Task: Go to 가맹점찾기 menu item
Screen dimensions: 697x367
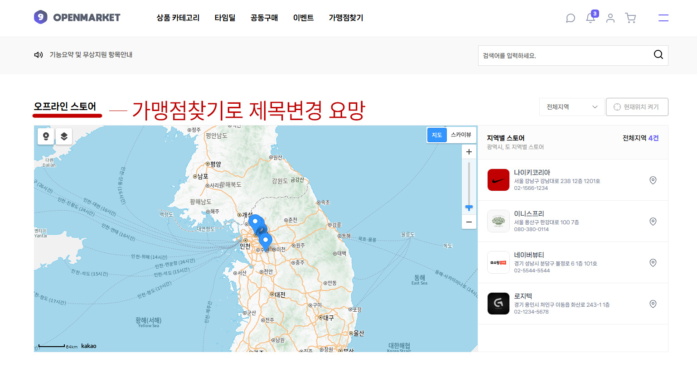Action: coord(346,18)
